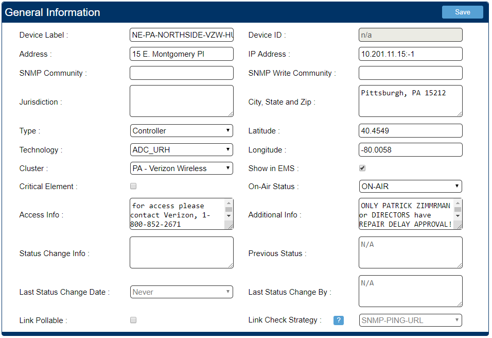492x338 pixels.
Task: Click the Save button
Action: [x=462, y=12]
